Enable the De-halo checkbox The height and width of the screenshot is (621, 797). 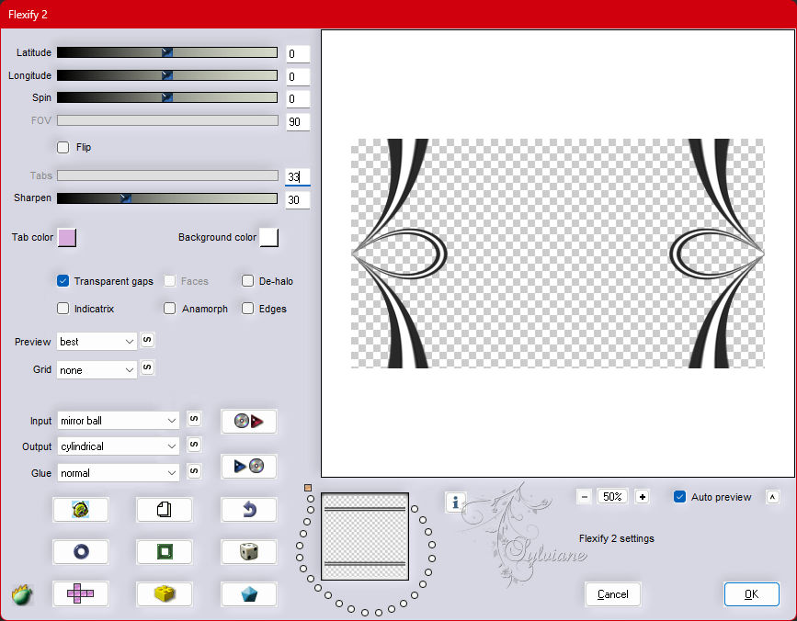coord(247,281)
